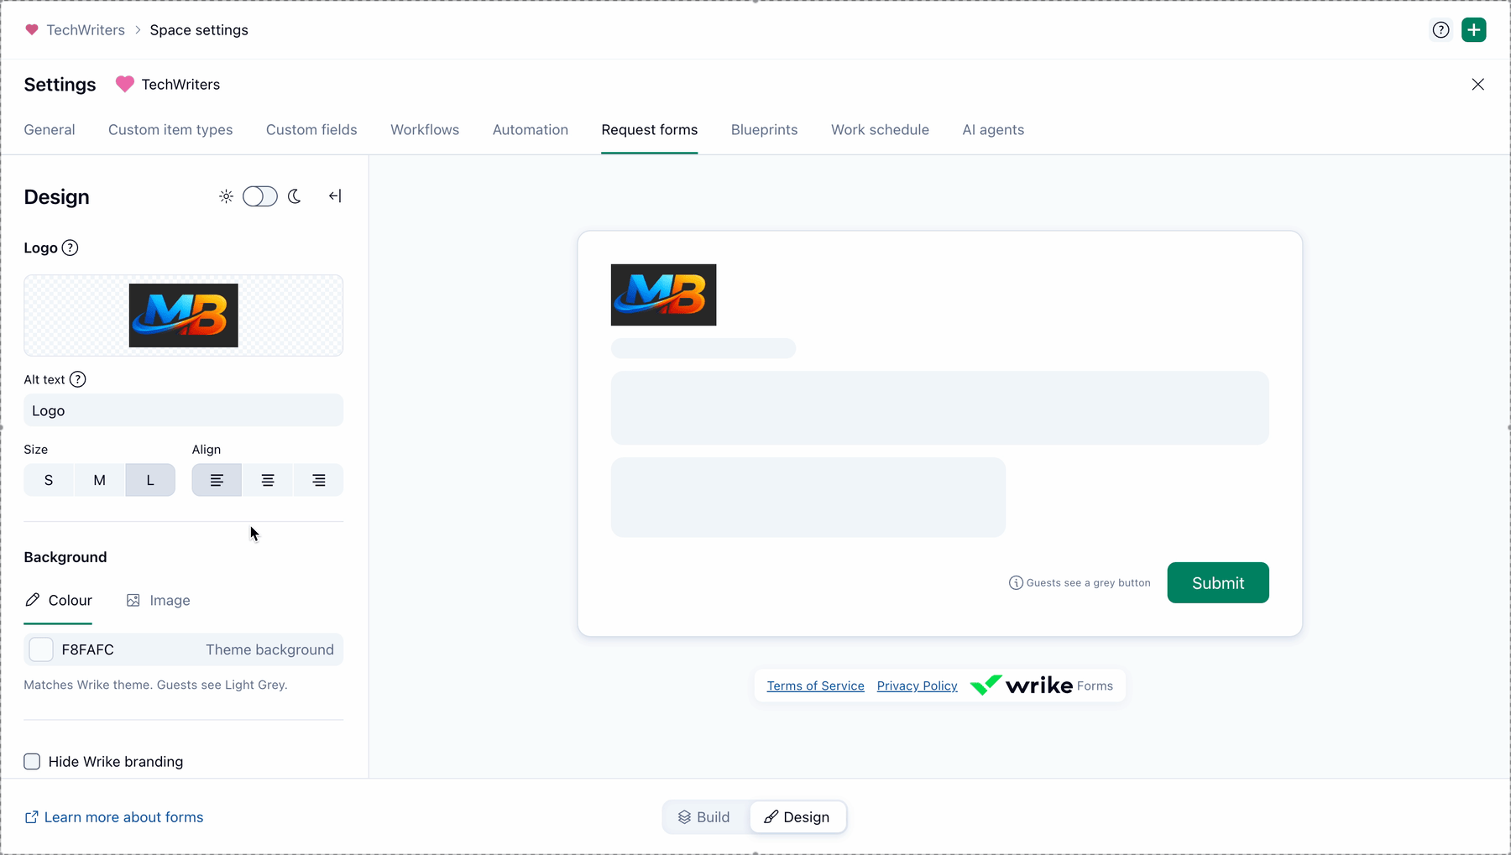Open the Workflows tab
Viewport: 1511px width, 855px height.
coord(425,130)
